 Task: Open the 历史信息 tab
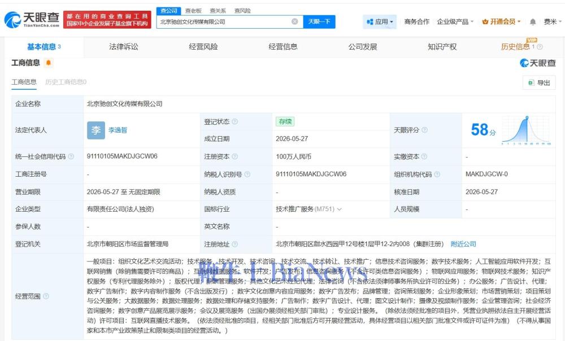click(515, 47)
